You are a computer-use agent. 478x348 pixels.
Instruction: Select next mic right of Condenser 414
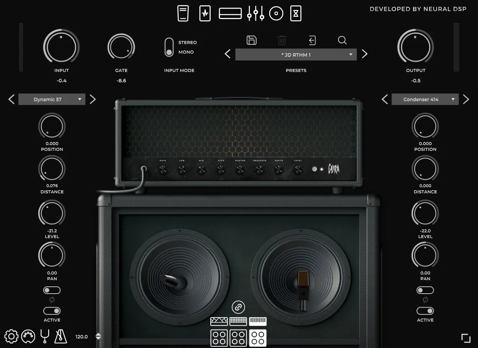click(x=466, y=100)
